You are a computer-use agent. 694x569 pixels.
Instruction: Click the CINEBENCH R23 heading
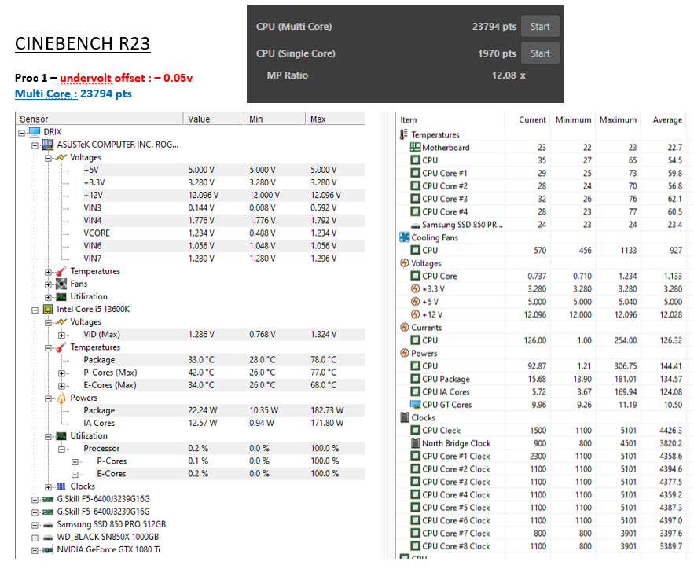click(x=83, y=43)
